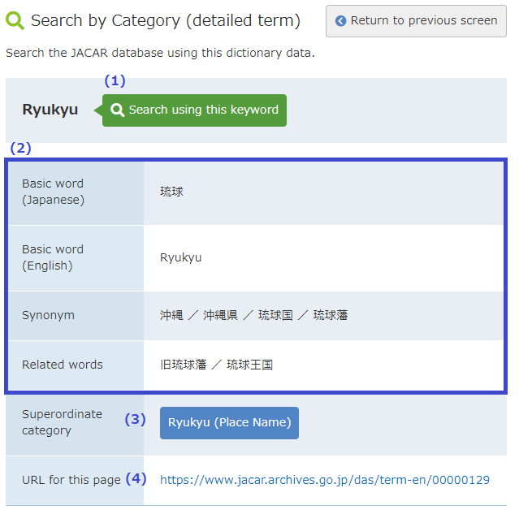Click the synonym 沖縄県

pos(220,315)
